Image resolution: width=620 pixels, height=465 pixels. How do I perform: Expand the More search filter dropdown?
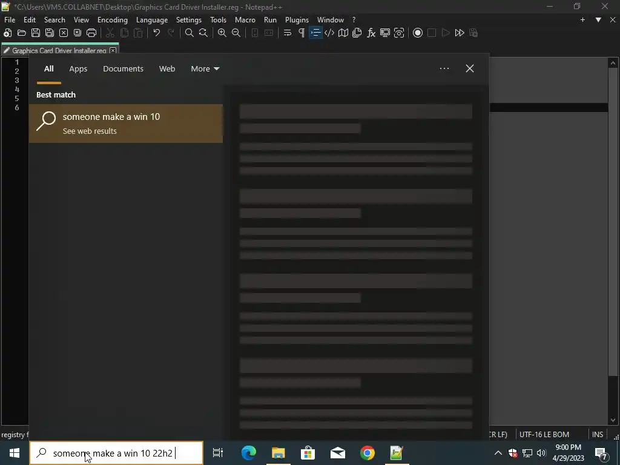205,69
